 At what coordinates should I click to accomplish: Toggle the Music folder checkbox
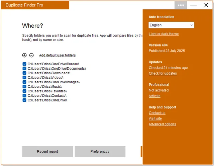click(x=24, y=86)
